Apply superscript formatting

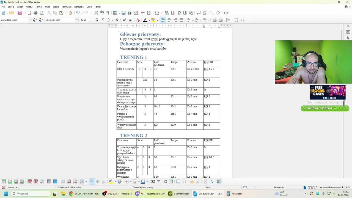(124, 20)
